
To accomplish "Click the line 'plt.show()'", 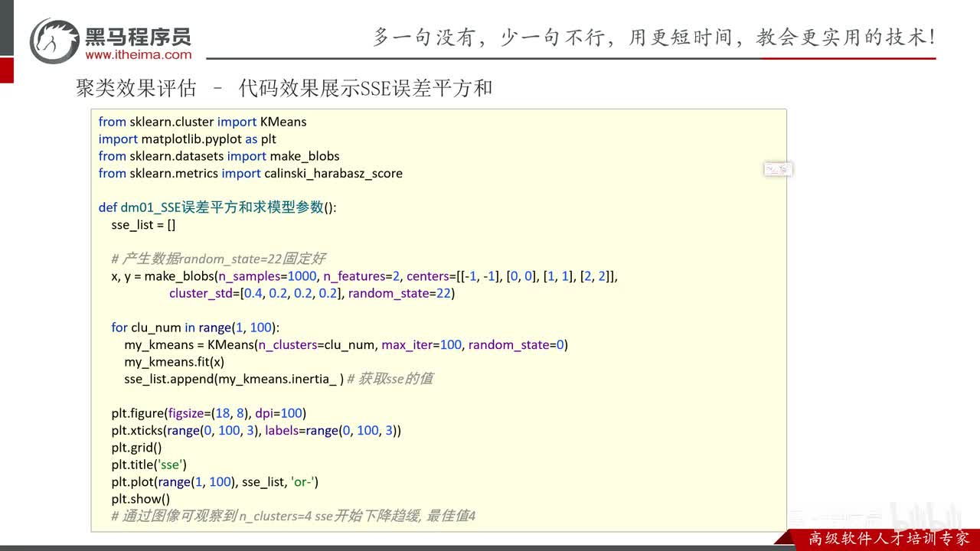I will (x=141, y=499).
